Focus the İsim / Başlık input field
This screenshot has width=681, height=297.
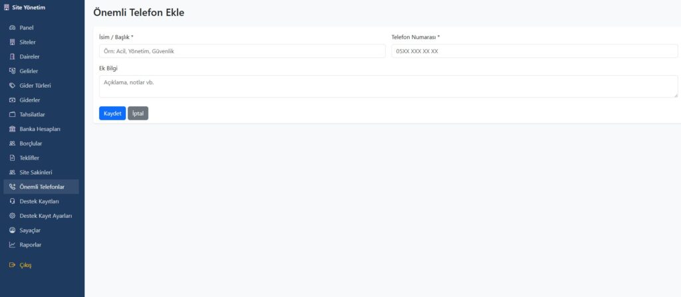[241, 51]
